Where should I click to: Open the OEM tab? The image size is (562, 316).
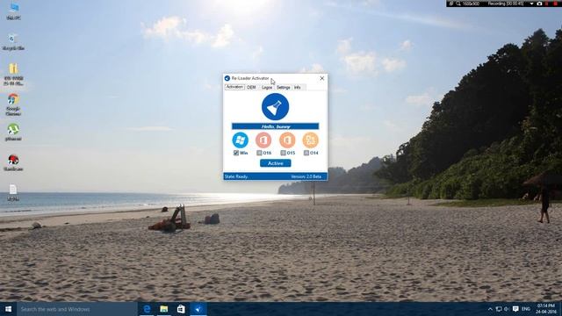252,88
